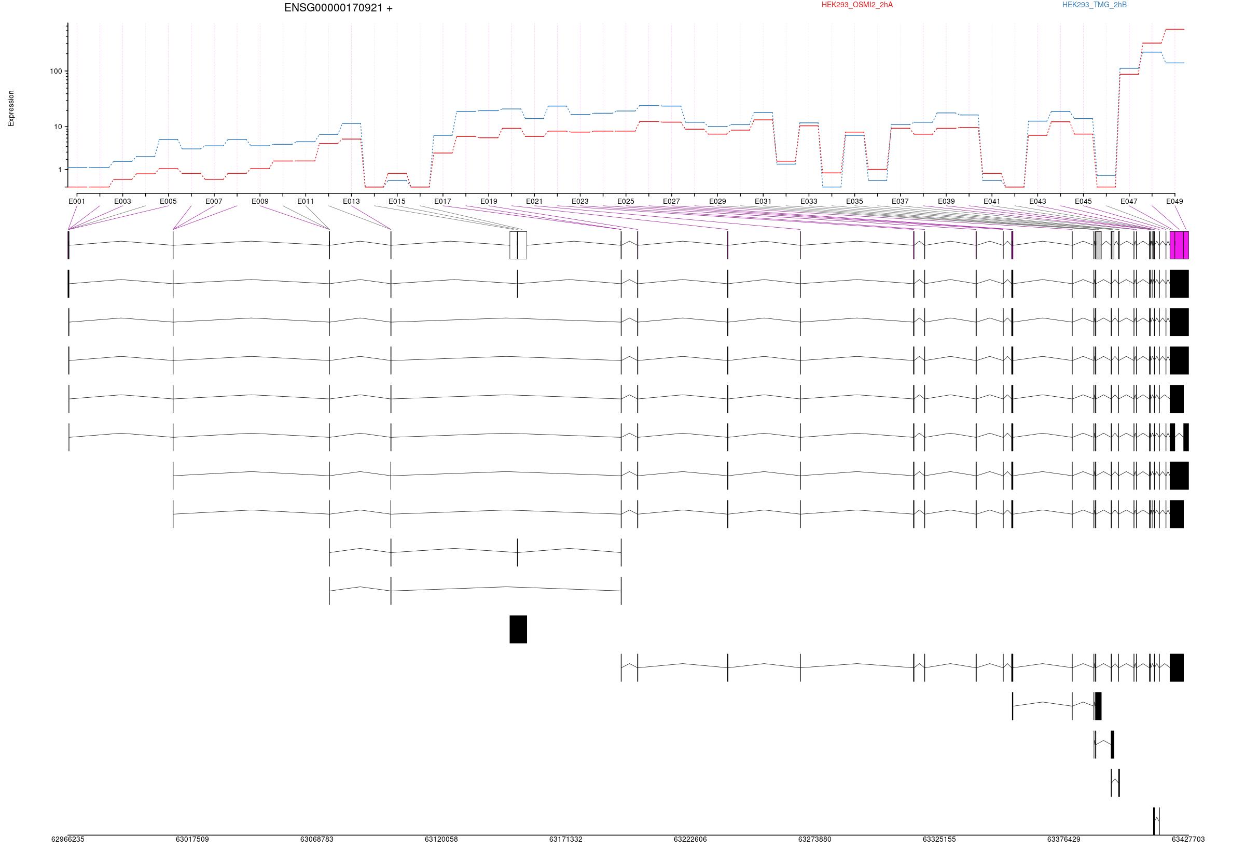Click genomic coordinate 63171332
This screenshot has width=1245, height=850.
(566, 839)
